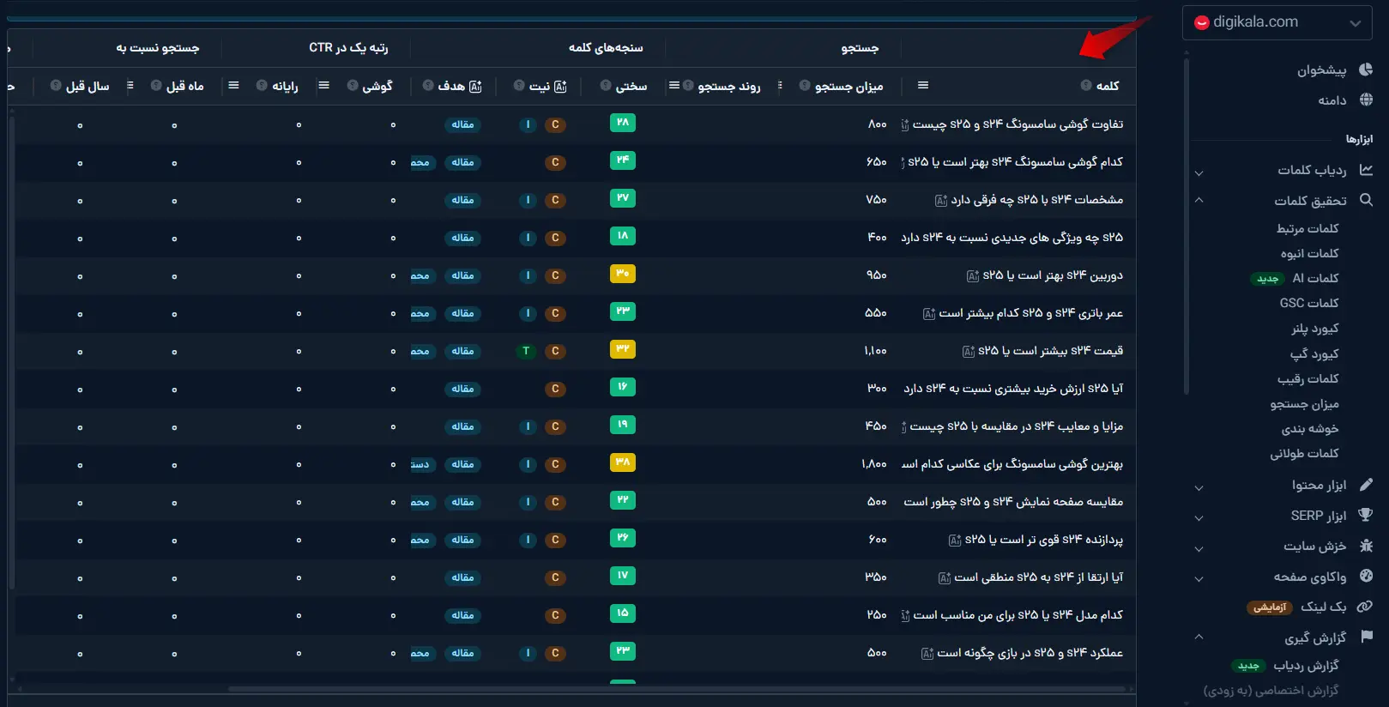Viewport: 1389px width, 707px height.
Task: Go to کیورد پلنر in the sidebar
Action: click(x=1314, y=329)
